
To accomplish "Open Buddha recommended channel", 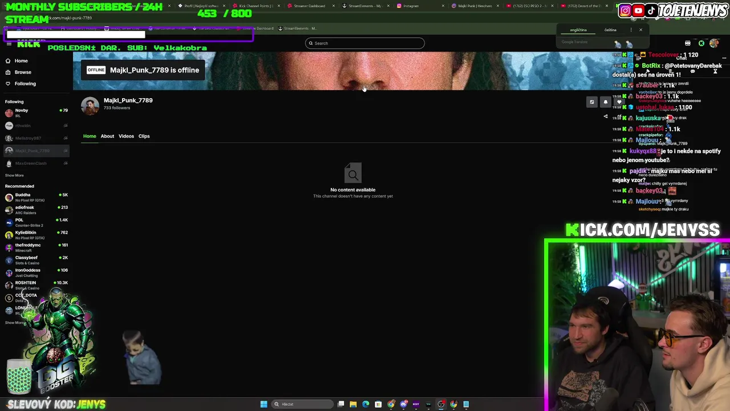I will pos(35,197).
